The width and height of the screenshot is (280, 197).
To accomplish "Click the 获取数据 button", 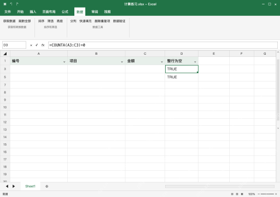I will coord(9,21).
